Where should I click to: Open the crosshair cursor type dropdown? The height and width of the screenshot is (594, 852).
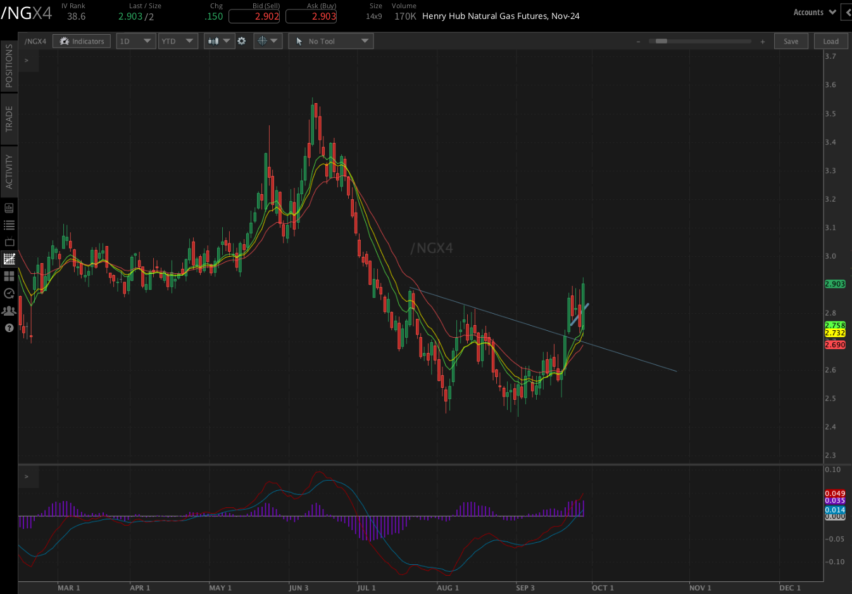267,41
